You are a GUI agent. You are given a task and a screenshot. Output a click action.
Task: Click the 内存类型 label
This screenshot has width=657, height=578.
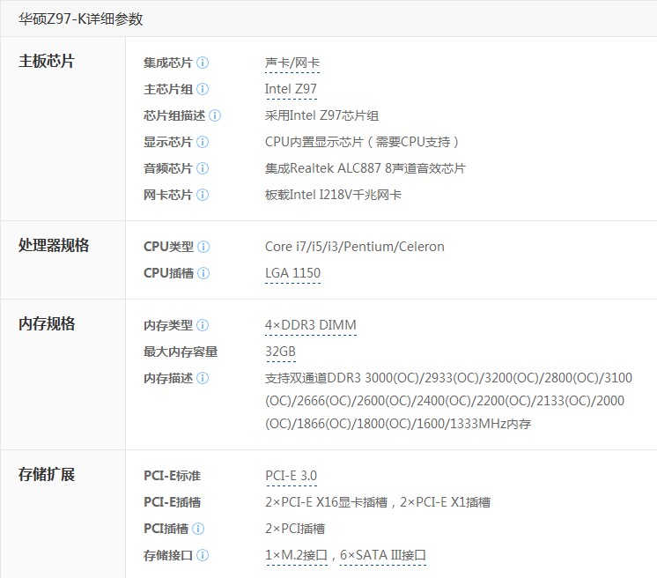(168, 325)
